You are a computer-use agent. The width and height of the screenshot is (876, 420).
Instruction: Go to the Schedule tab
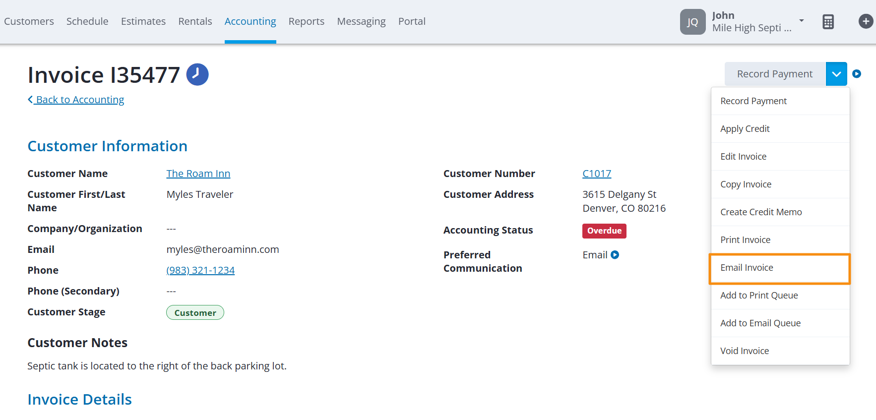(87, 21)
